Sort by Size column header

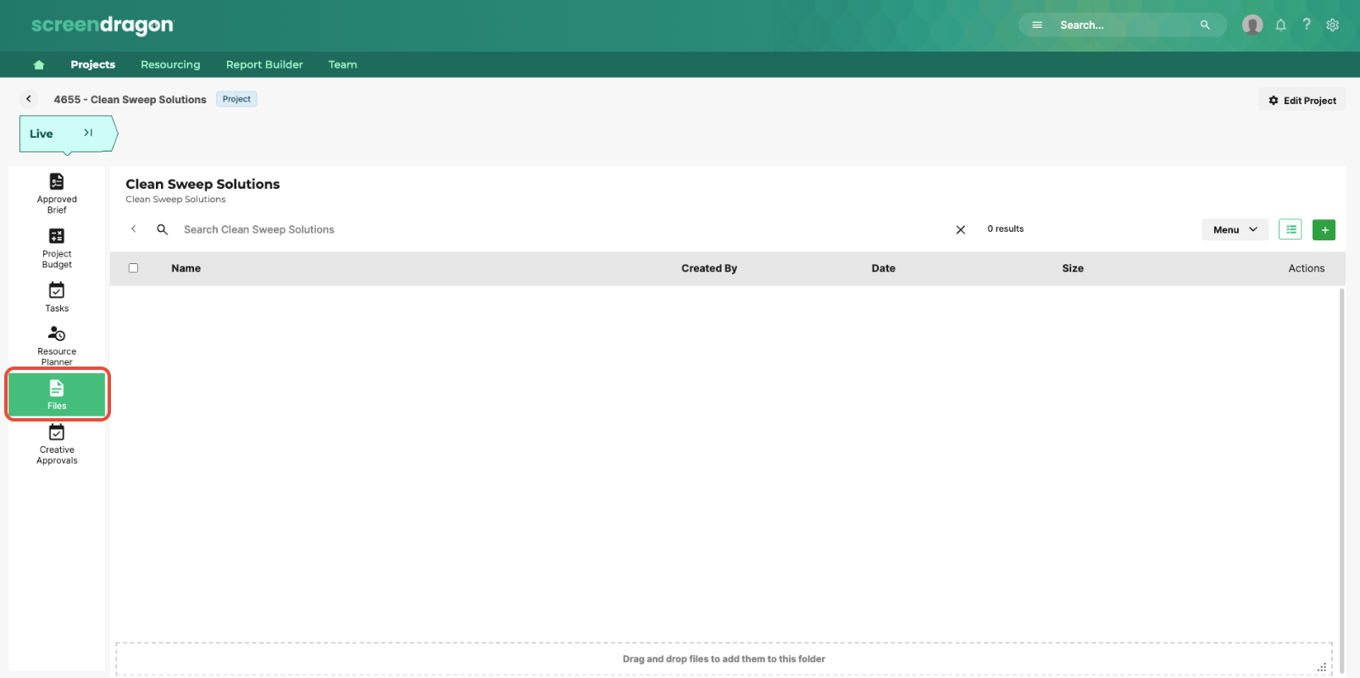(x=1073, y=268)
